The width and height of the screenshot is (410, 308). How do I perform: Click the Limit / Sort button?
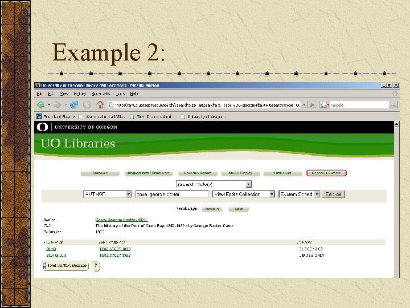(282, 173)
